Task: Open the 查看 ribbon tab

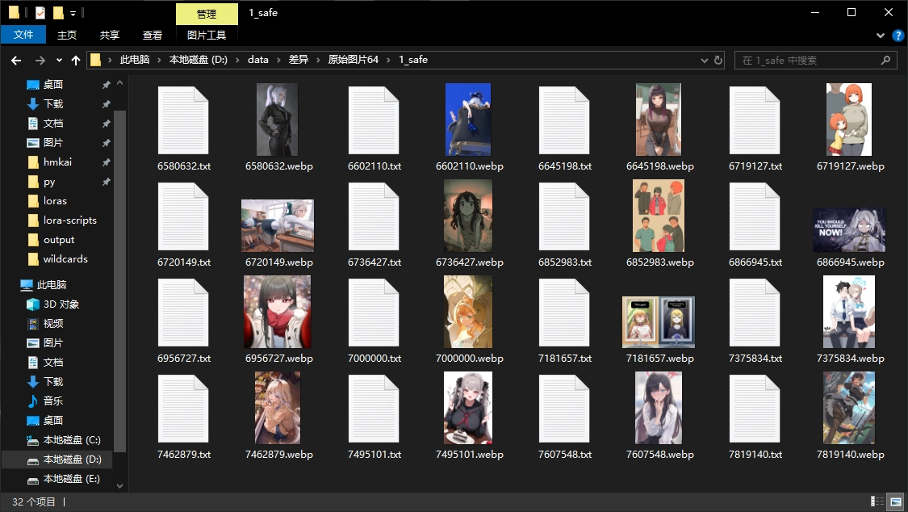Action: (x=153, y=36)
